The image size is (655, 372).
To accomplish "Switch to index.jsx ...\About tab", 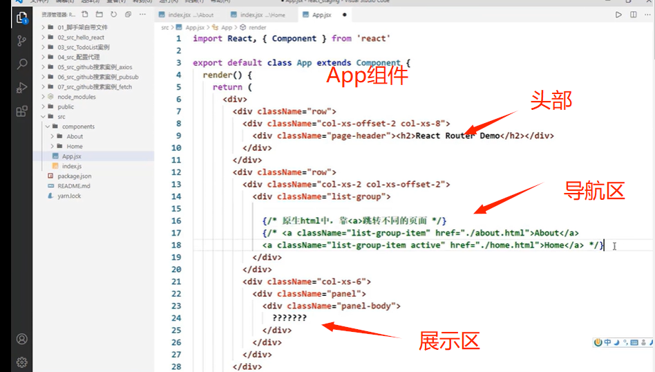I will 187,15.
